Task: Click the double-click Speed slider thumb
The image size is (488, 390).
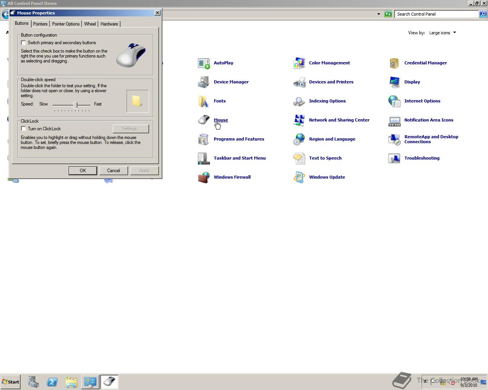Action: click(75, 105)
